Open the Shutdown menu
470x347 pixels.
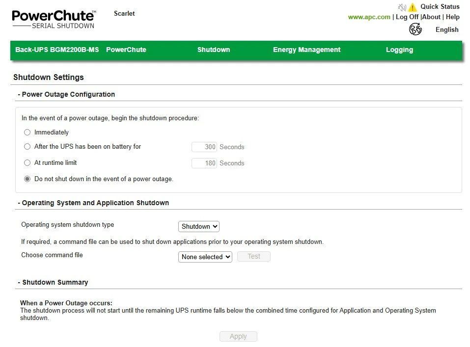(214, 50)
